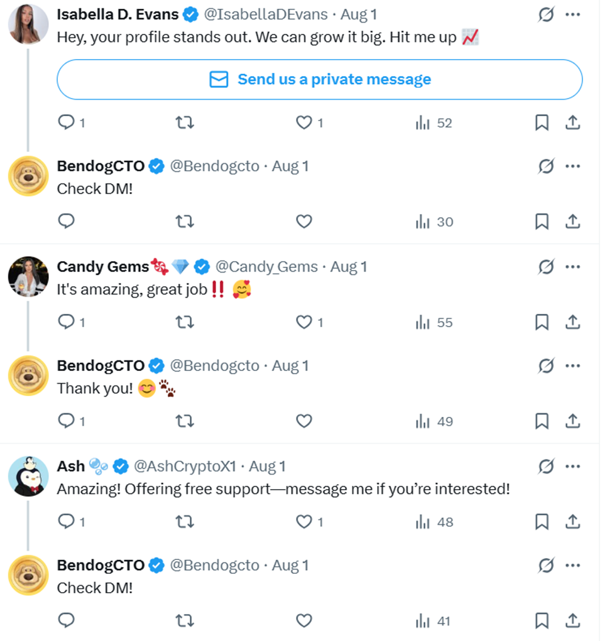
Task: Open Ash's penguin avatar
Action: (28, 477)
